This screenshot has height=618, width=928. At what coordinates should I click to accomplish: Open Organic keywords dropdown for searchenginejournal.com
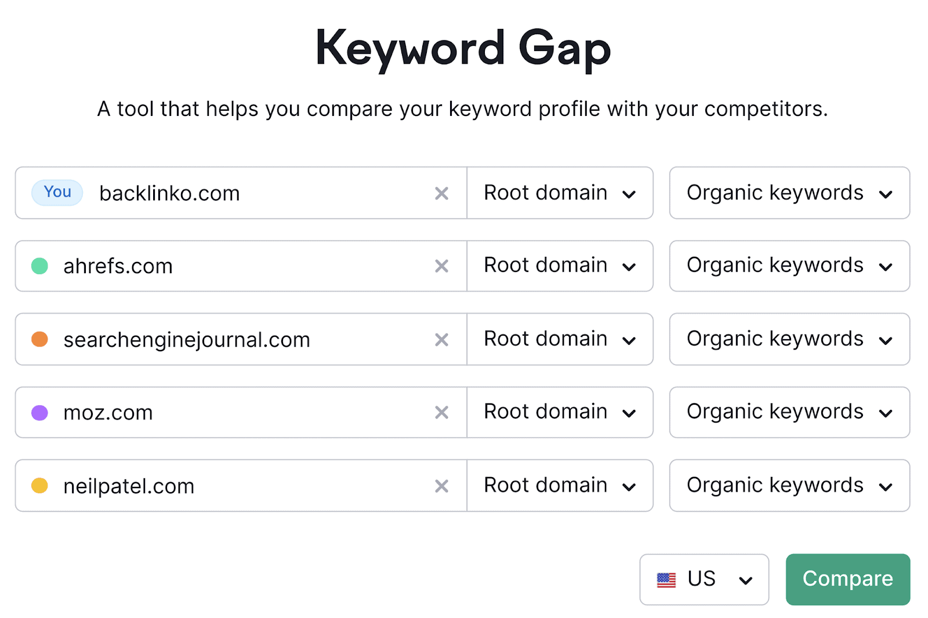(789, 339)
